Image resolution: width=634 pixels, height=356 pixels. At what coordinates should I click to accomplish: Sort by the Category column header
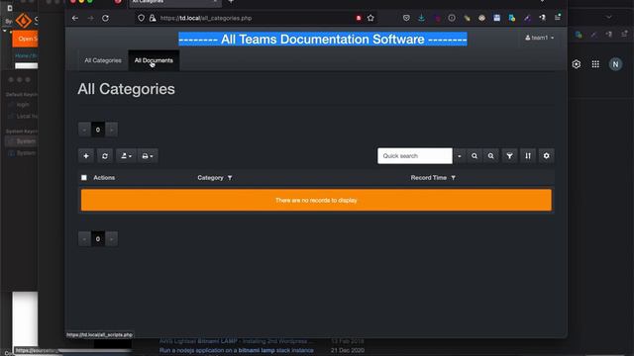point(210,178)
